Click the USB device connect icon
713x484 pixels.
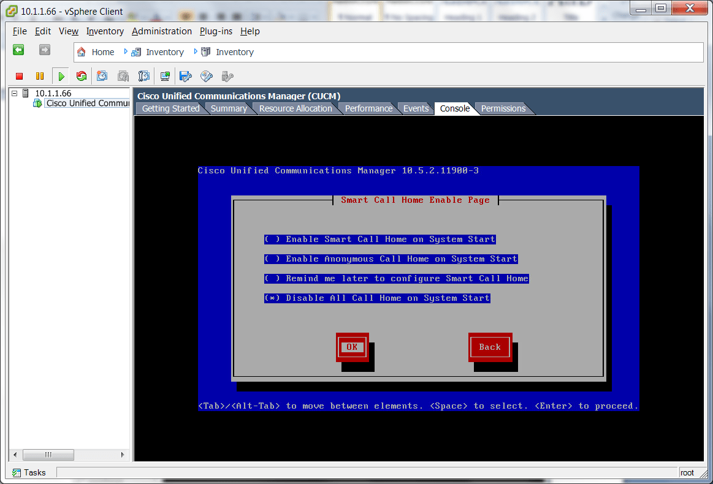pyautogui.click(x=227, y=77)
